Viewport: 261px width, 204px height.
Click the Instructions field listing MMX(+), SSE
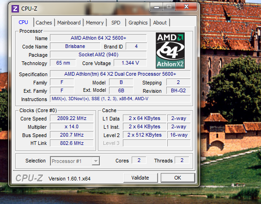coord(120,99)
